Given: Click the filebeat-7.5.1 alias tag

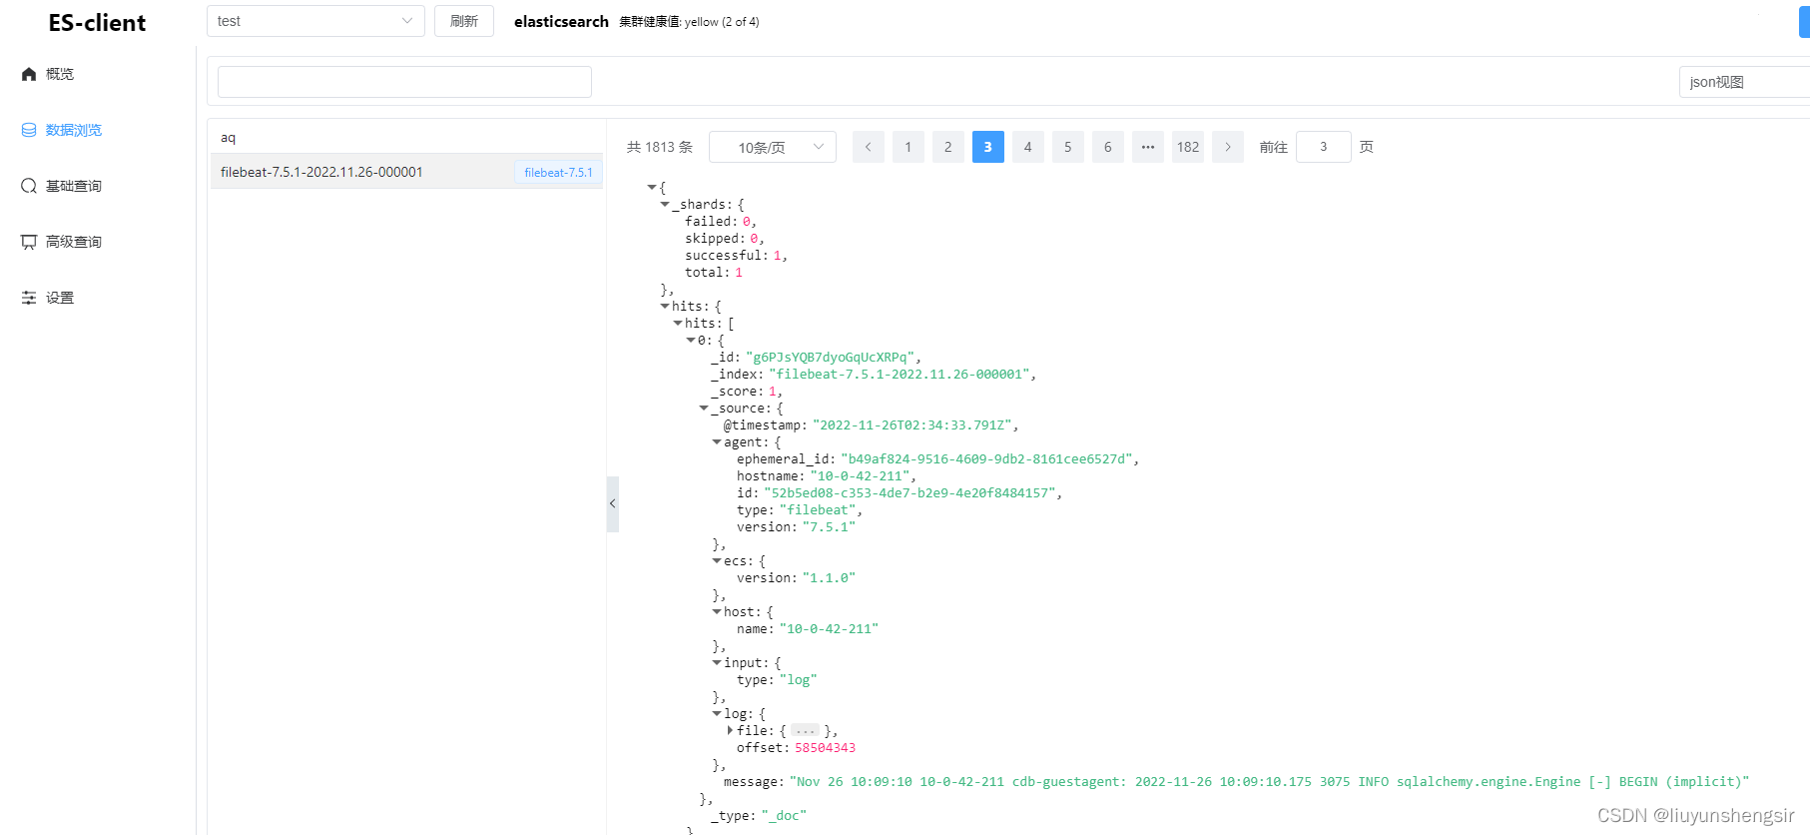Looking at the screenshot, I should point(558,173).
